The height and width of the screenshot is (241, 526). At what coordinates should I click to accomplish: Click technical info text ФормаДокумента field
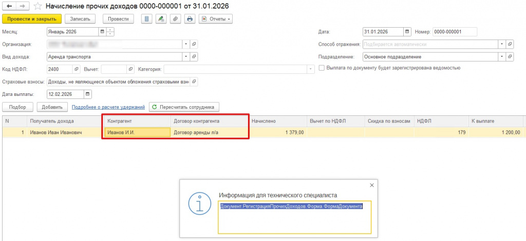(x=294, y=216)
